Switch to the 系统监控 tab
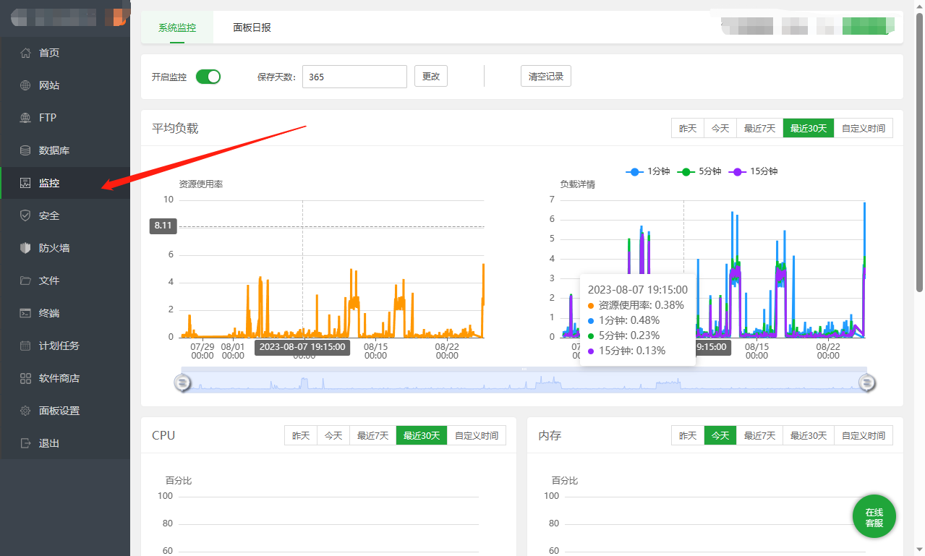 177,27
